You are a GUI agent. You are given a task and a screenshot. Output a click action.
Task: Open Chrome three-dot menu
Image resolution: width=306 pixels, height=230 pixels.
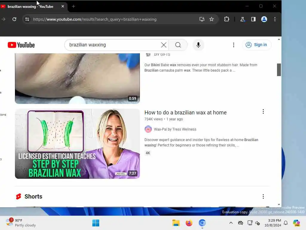(275, 19)
